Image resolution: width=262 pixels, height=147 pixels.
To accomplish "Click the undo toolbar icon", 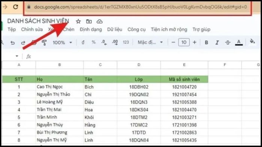I will click(x=12, y=43).
